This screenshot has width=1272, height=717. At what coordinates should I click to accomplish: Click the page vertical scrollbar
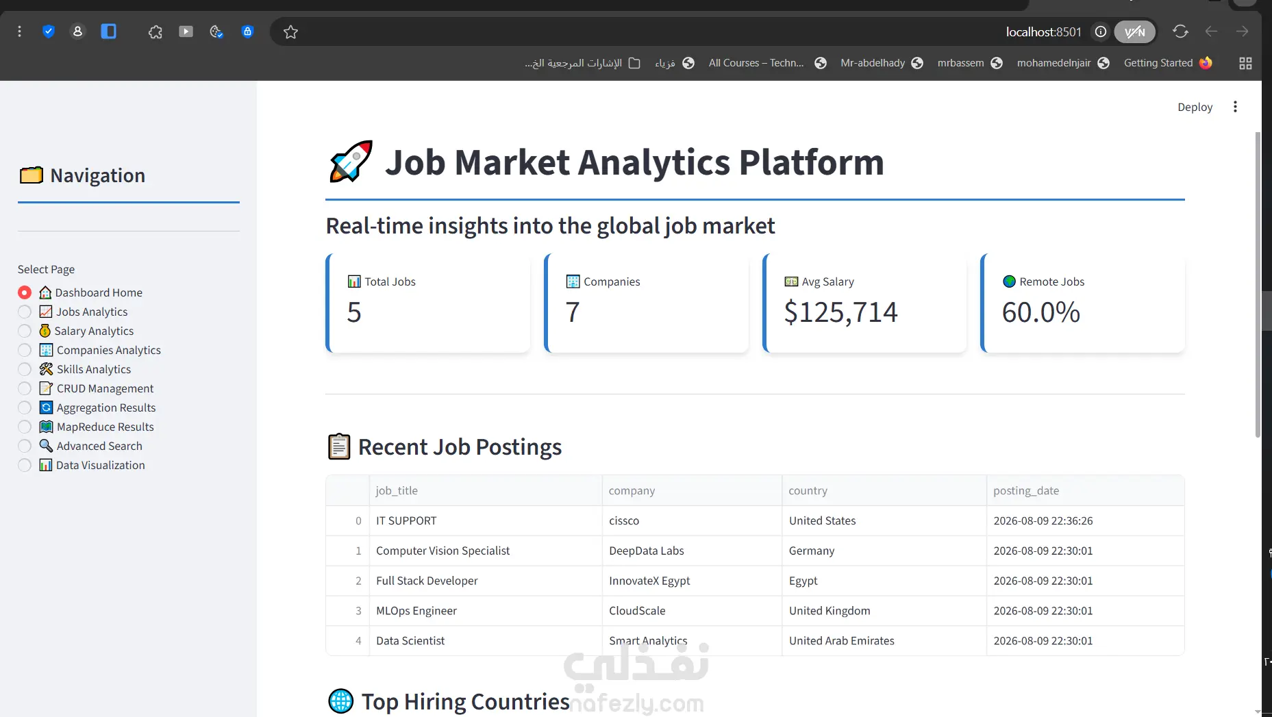coord(1258,284)
